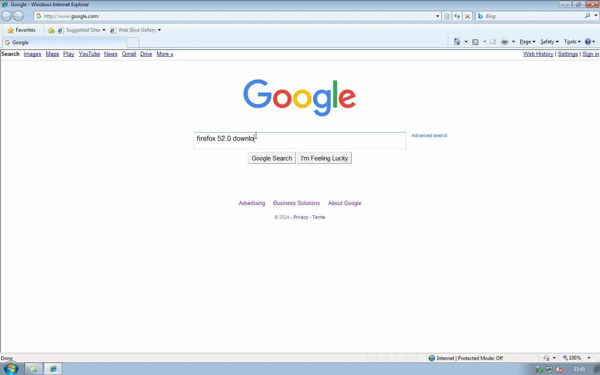Open the Action Center green-check tray icon

539,369
